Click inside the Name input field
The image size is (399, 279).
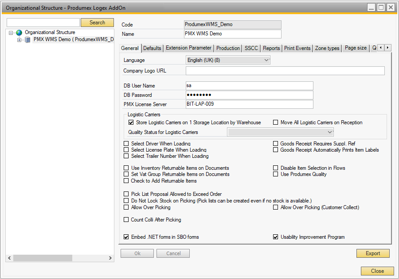point(232,34)
